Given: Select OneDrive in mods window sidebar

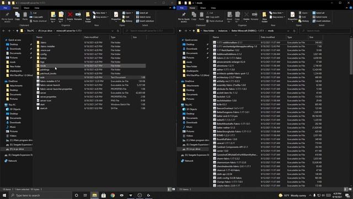Looking at the screenshot, I should pos(189,81).
